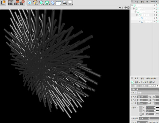Image resolution: width=159 pixels, height=123 pixels.
Task: Render to Picture Viewer clapperboard icon
Action: pos(16,3)
